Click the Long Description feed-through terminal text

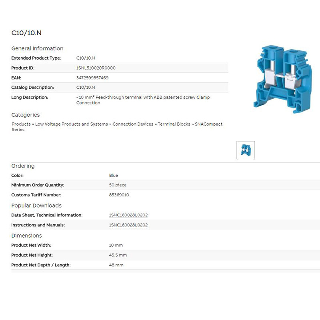tap(143, 100)
